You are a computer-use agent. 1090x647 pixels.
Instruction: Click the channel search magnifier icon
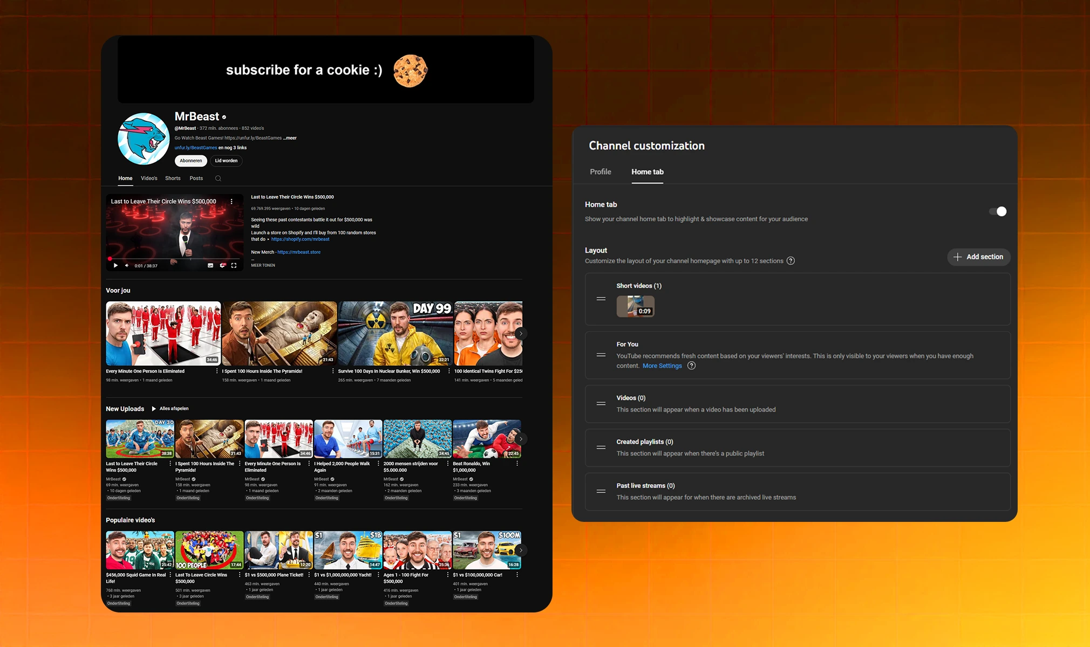tap(218, 178)
